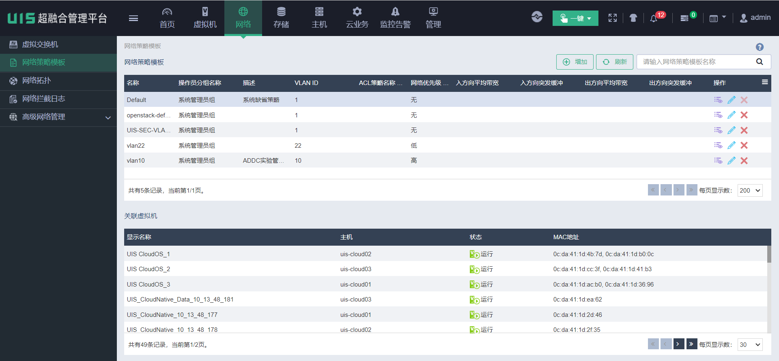779x361 pixels.
Task: Open table column settings menu icon
Action: coord(765,82)
